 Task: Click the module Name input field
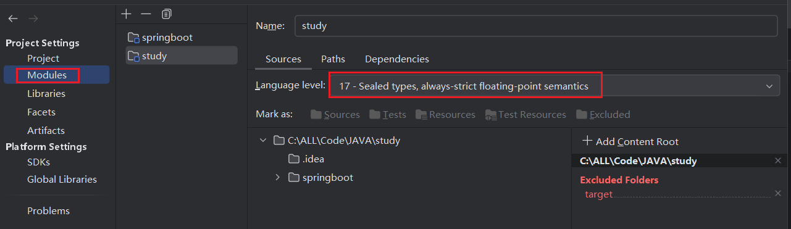pos(536,26)
